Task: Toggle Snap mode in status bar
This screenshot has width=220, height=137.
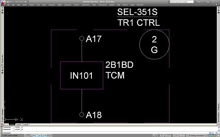Action: click(25, 135)
